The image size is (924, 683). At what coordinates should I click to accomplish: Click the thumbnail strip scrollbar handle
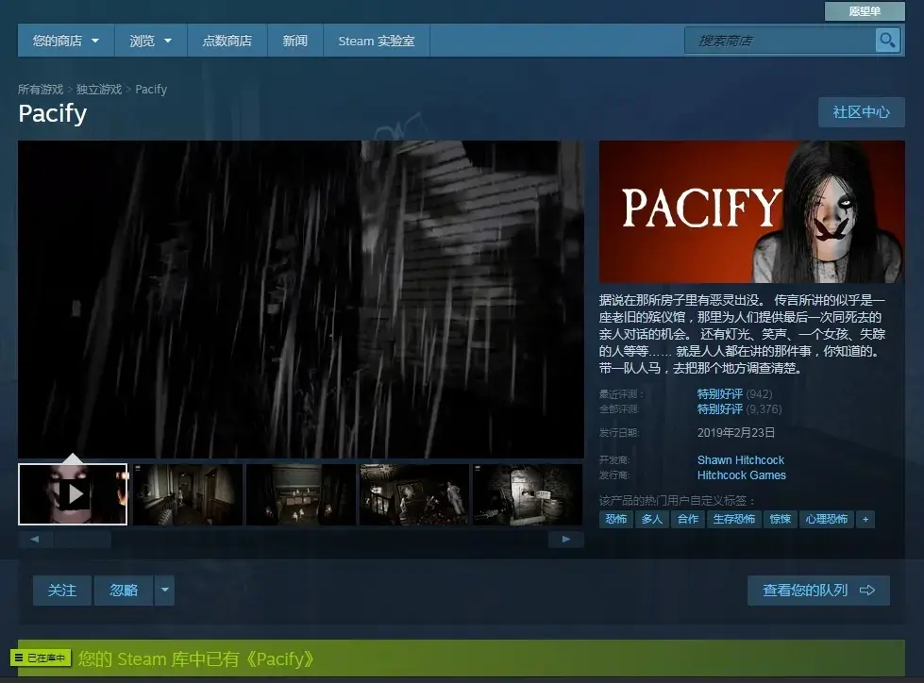pos(82,539)
